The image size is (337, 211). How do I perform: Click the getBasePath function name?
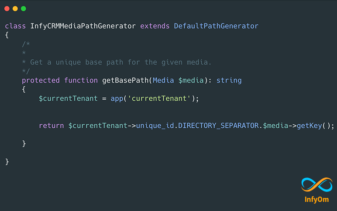(125, 81)
